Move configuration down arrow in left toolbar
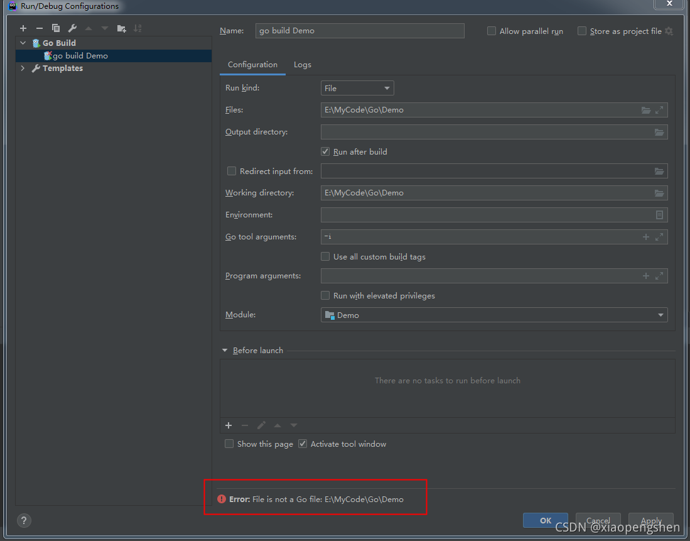The width and height of the screenshot is (690, 541). click(x=105, y=28)
